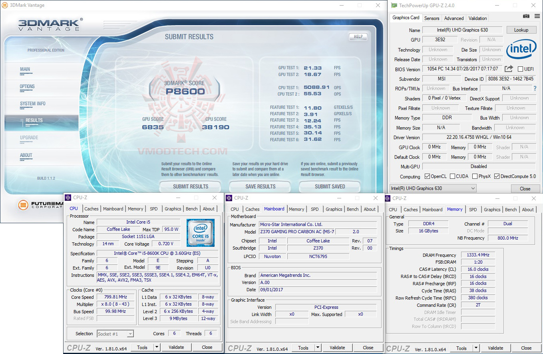Click the Bus Interface question mark icon
Viewport: 543px width, 354px height.
click(x=535, y=88)
